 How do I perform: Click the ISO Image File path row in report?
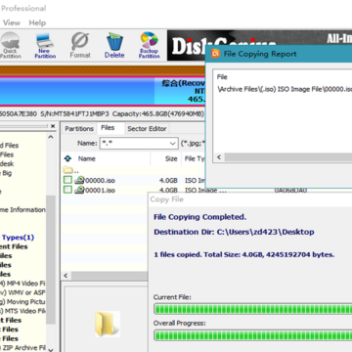point(285,89)
